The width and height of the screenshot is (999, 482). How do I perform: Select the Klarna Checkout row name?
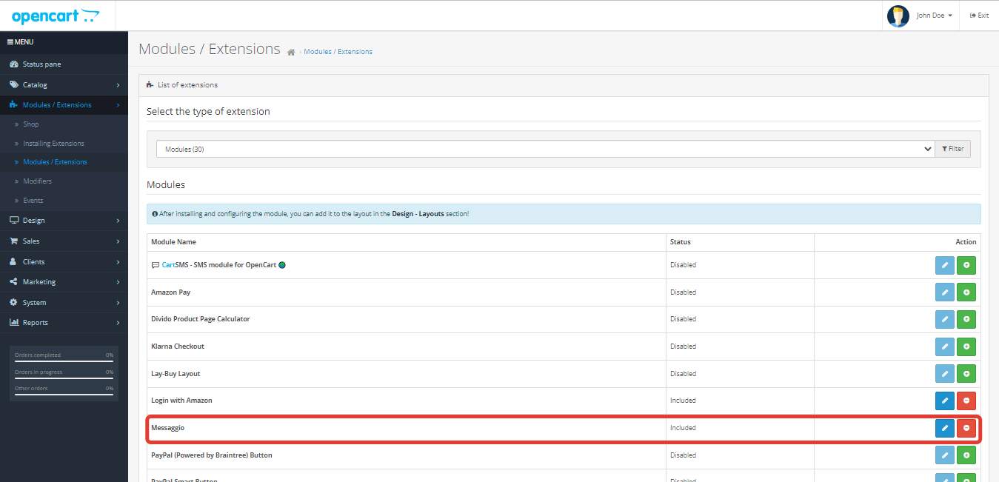click(x=178, y=347)
